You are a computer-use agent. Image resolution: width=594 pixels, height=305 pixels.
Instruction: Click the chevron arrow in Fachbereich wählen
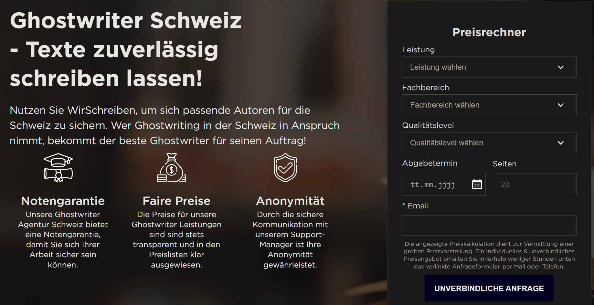tap(561, 105)
